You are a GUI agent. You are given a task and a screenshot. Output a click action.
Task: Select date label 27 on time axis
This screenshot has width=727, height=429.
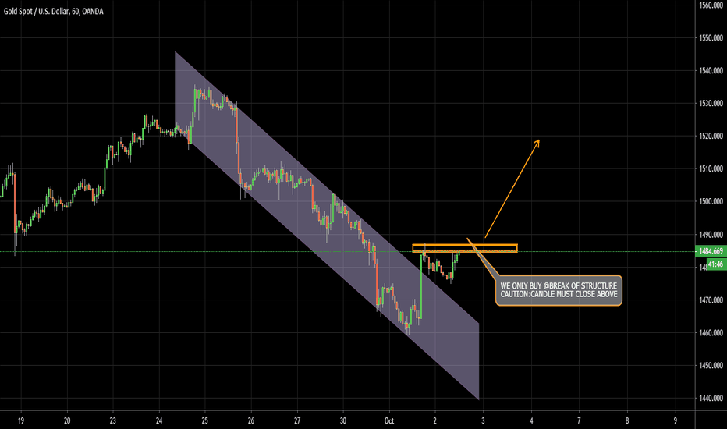pos(297,421)
